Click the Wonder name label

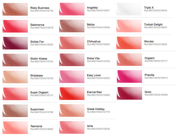pos(149,41)
